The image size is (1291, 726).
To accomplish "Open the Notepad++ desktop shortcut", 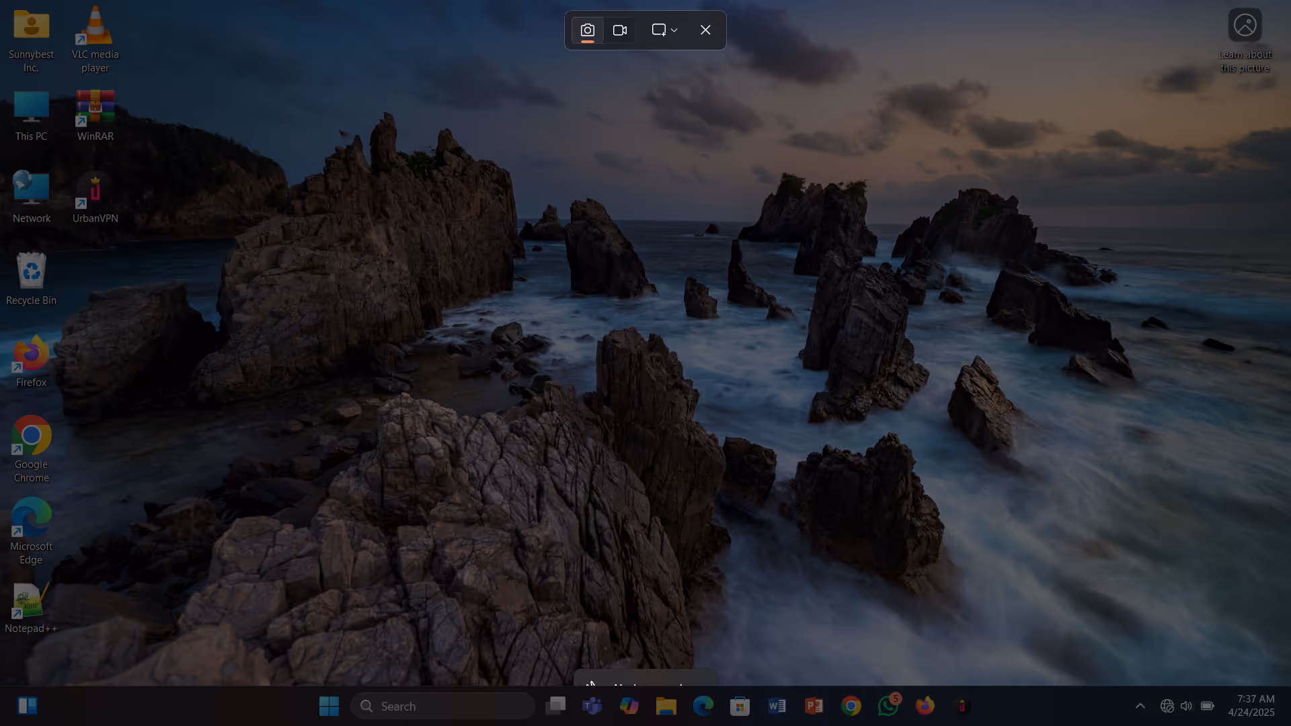I will [x=31, y=608].
